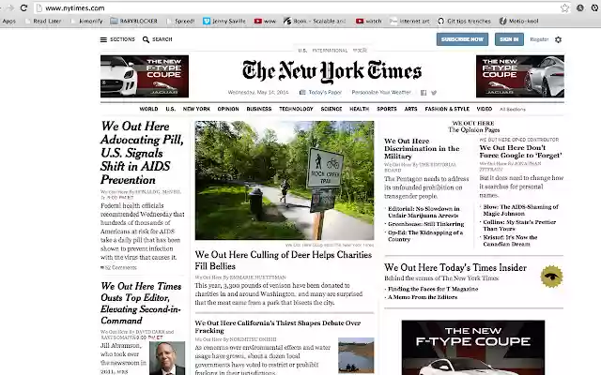This screenshot has width=601, height=375.
Task: Open the 'wow' YouTube bookmark
Action: pos(265,21)
